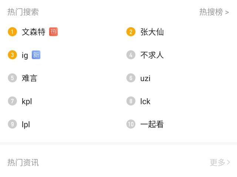Open the kpl search result

point(27,102)
